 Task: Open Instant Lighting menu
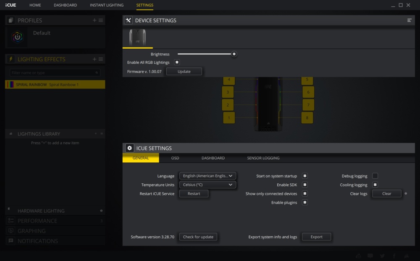click(107, 5)
